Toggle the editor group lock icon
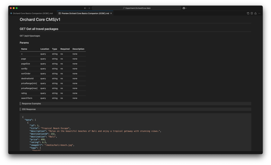 click(x=255, y=13)
